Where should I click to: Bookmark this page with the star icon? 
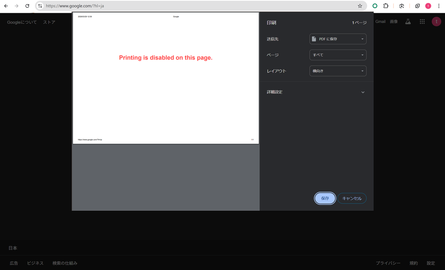click(360, 6)
